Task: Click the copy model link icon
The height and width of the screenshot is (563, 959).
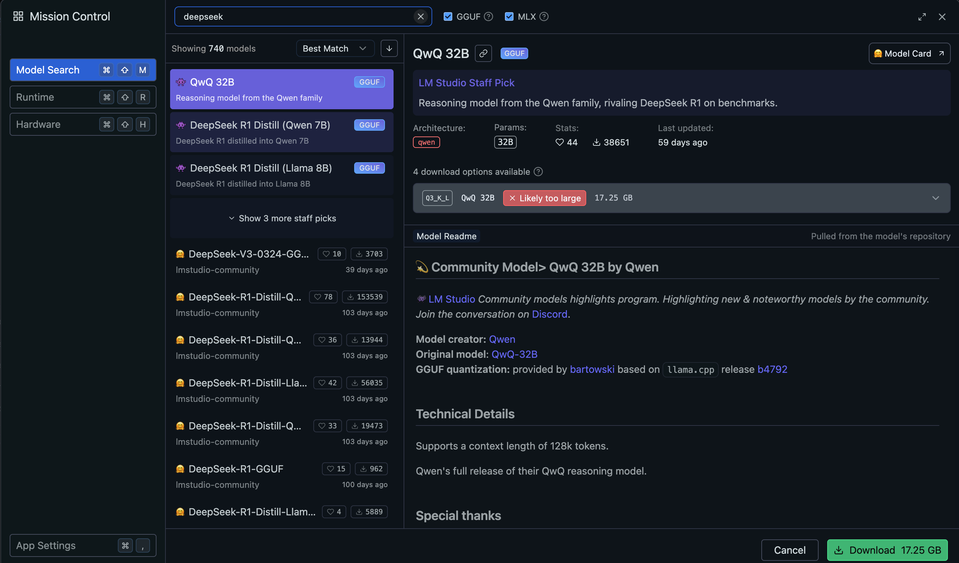Action: 483,53
